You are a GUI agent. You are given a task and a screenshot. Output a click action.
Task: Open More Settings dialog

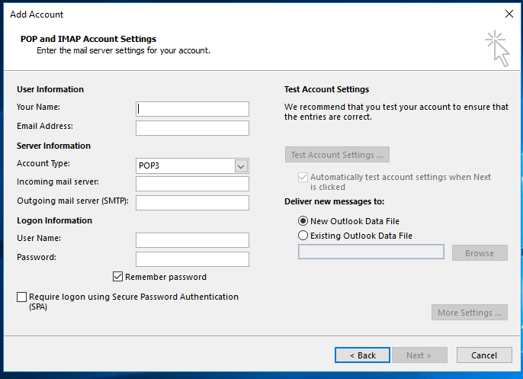[x=470, y=313]
